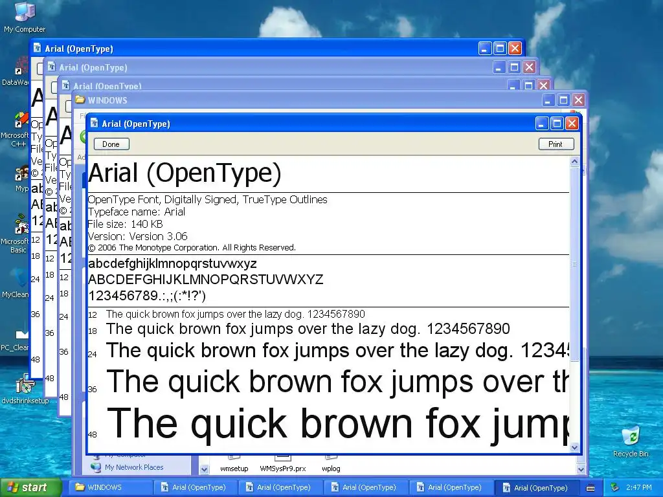Select the wplog file in WINDOWS folder
Screen dimensions: 663x497
coord(331,464)
